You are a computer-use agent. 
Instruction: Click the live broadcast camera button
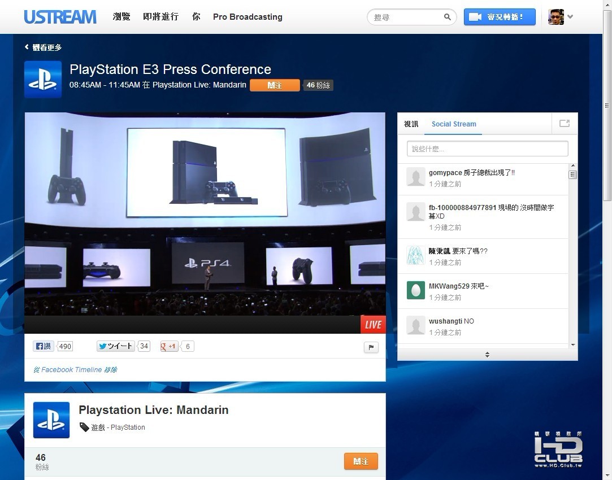pyautogui.click(x=500, y=17)
